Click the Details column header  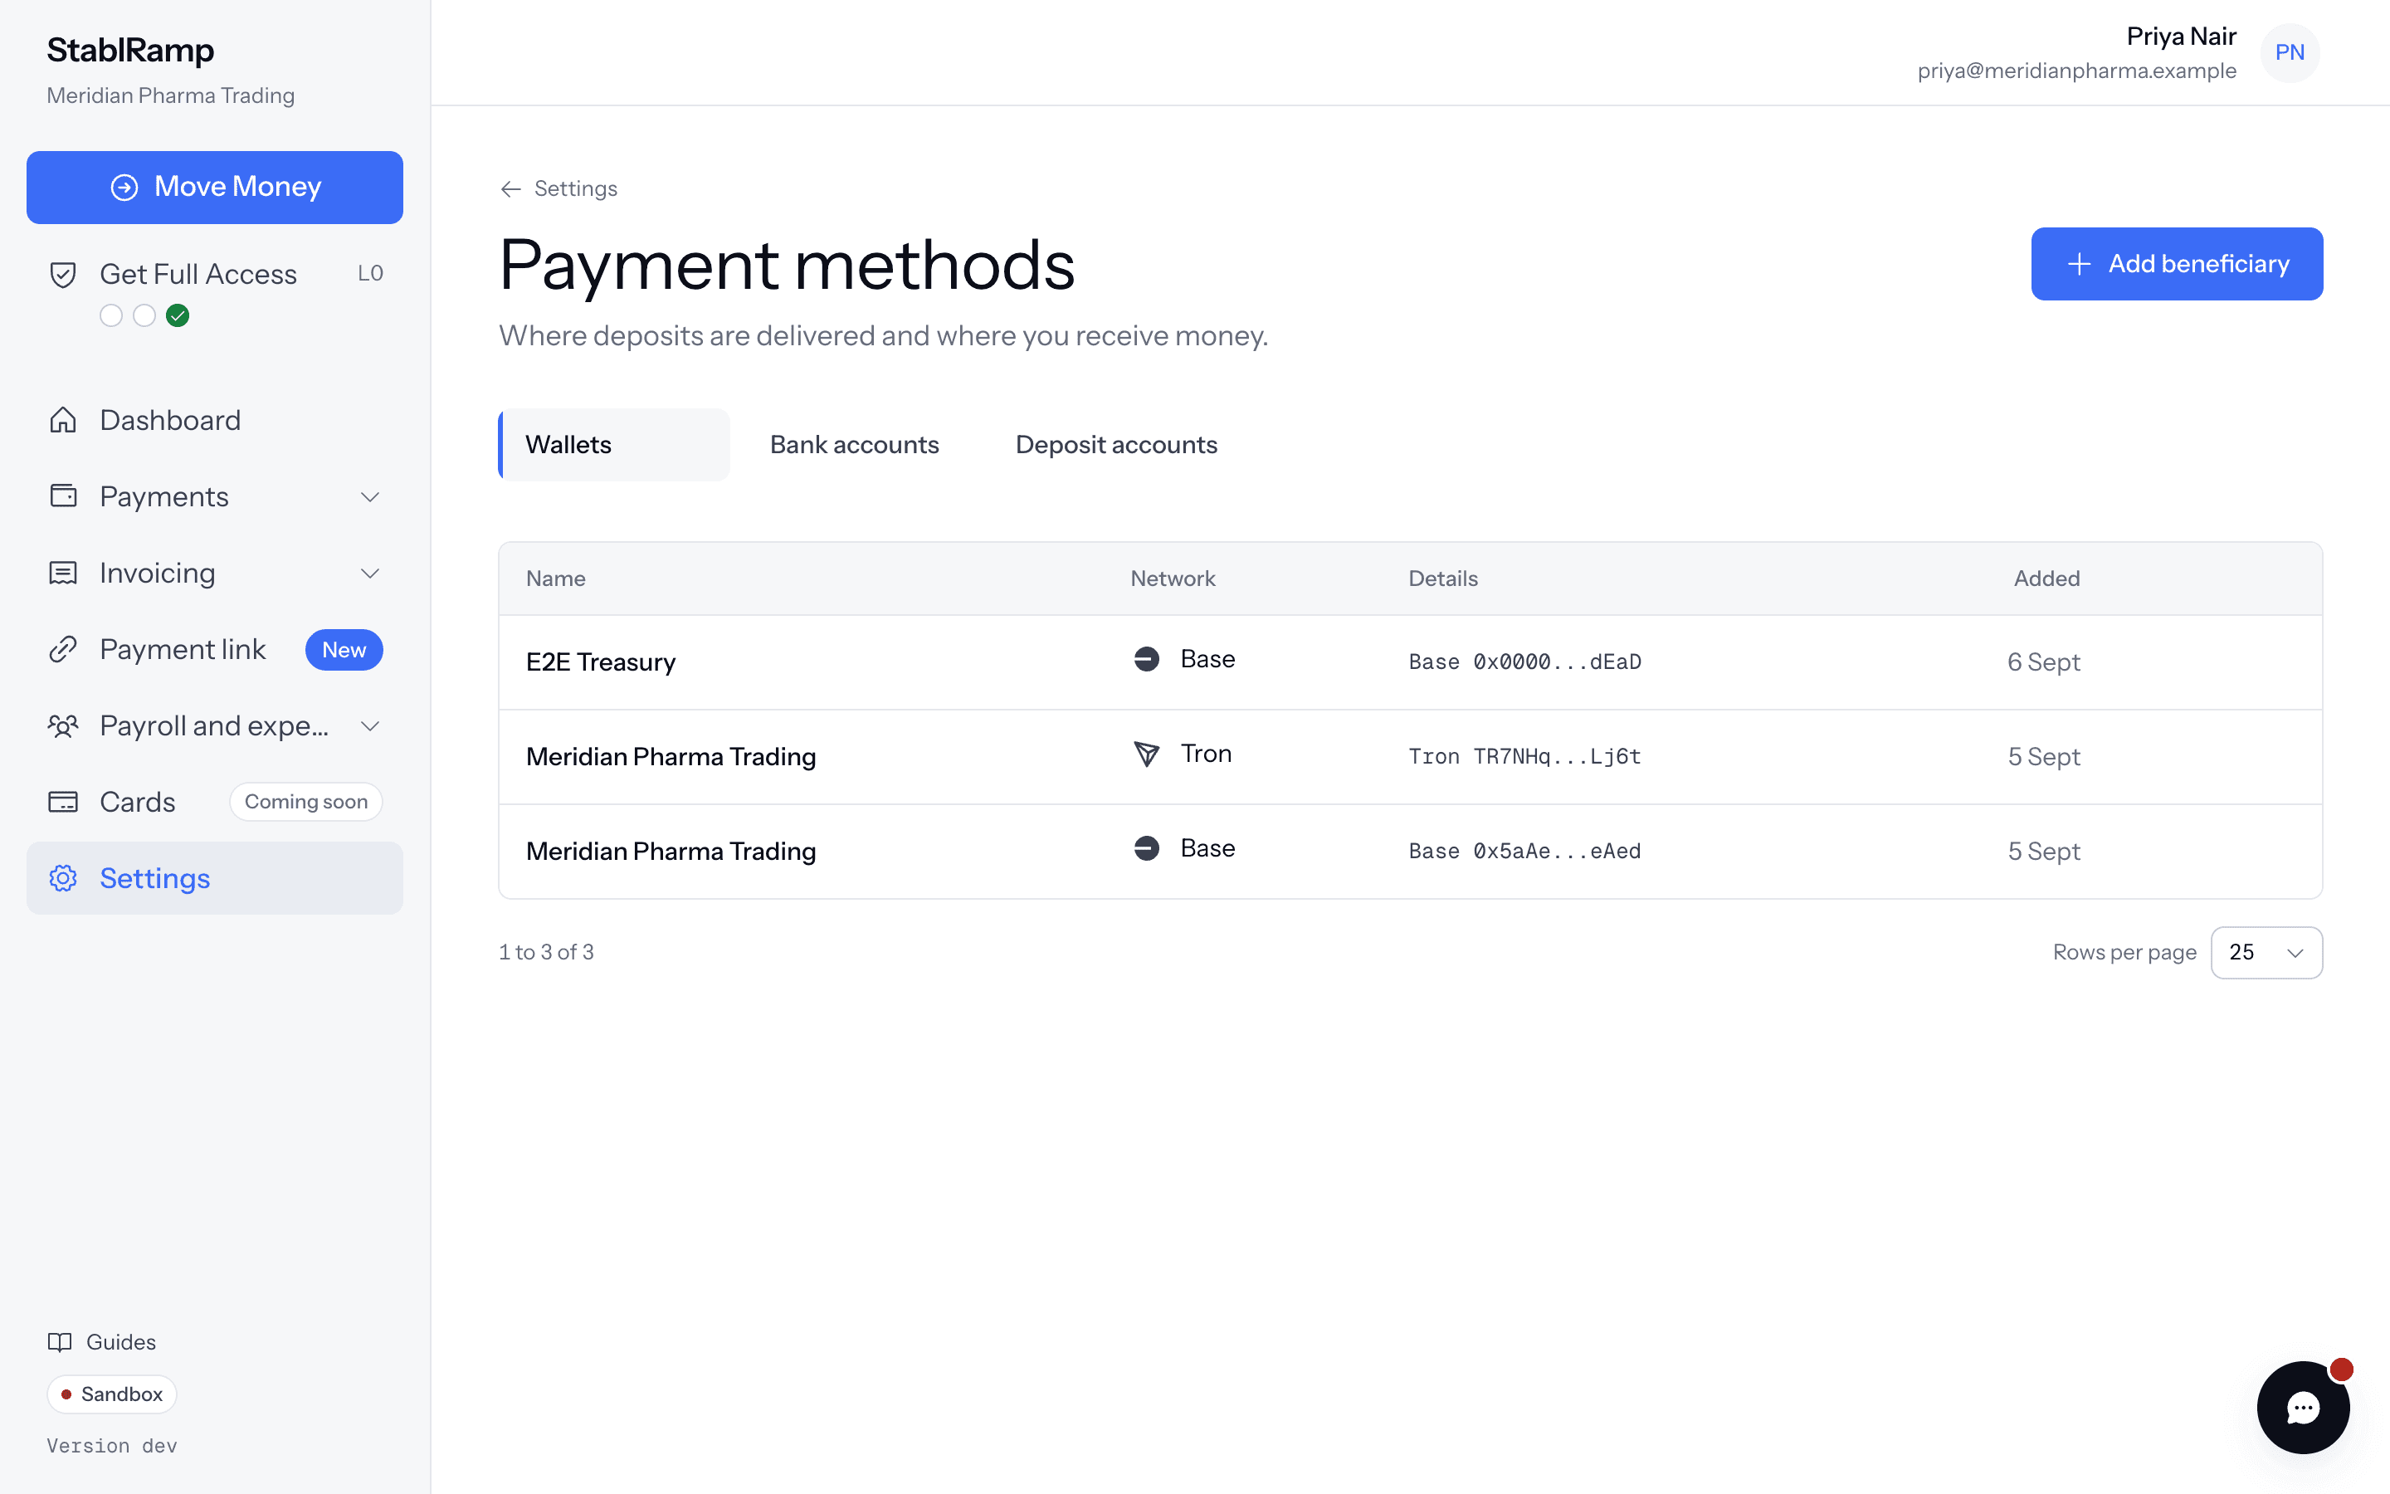(x=1443, y=579)
